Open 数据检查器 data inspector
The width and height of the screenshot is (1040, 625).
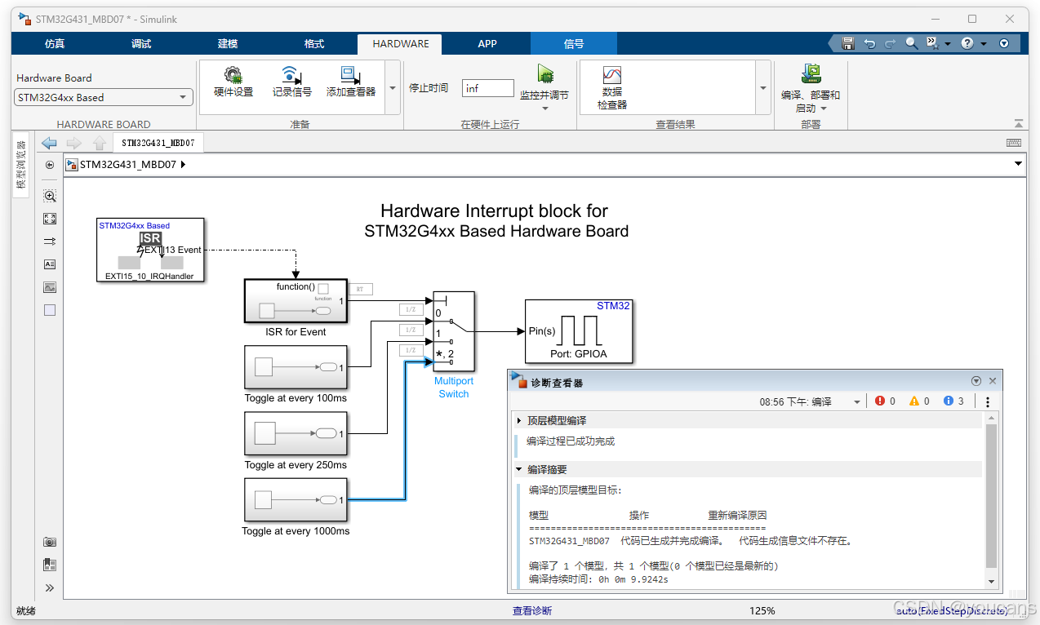click(611, 76)
